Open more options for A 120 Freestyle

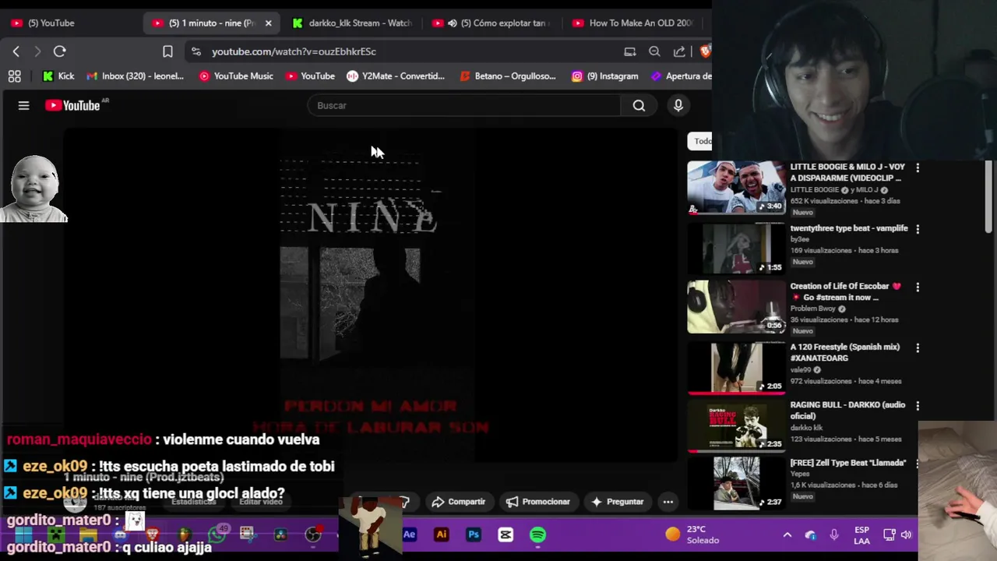[918, 348]
